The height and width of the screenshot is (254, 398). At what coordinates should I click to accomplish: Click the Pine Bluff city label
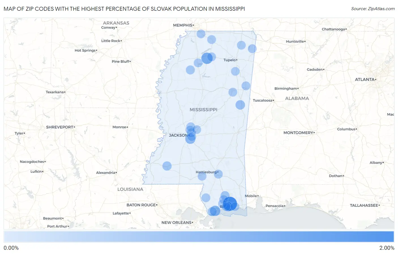pos(121,61)
